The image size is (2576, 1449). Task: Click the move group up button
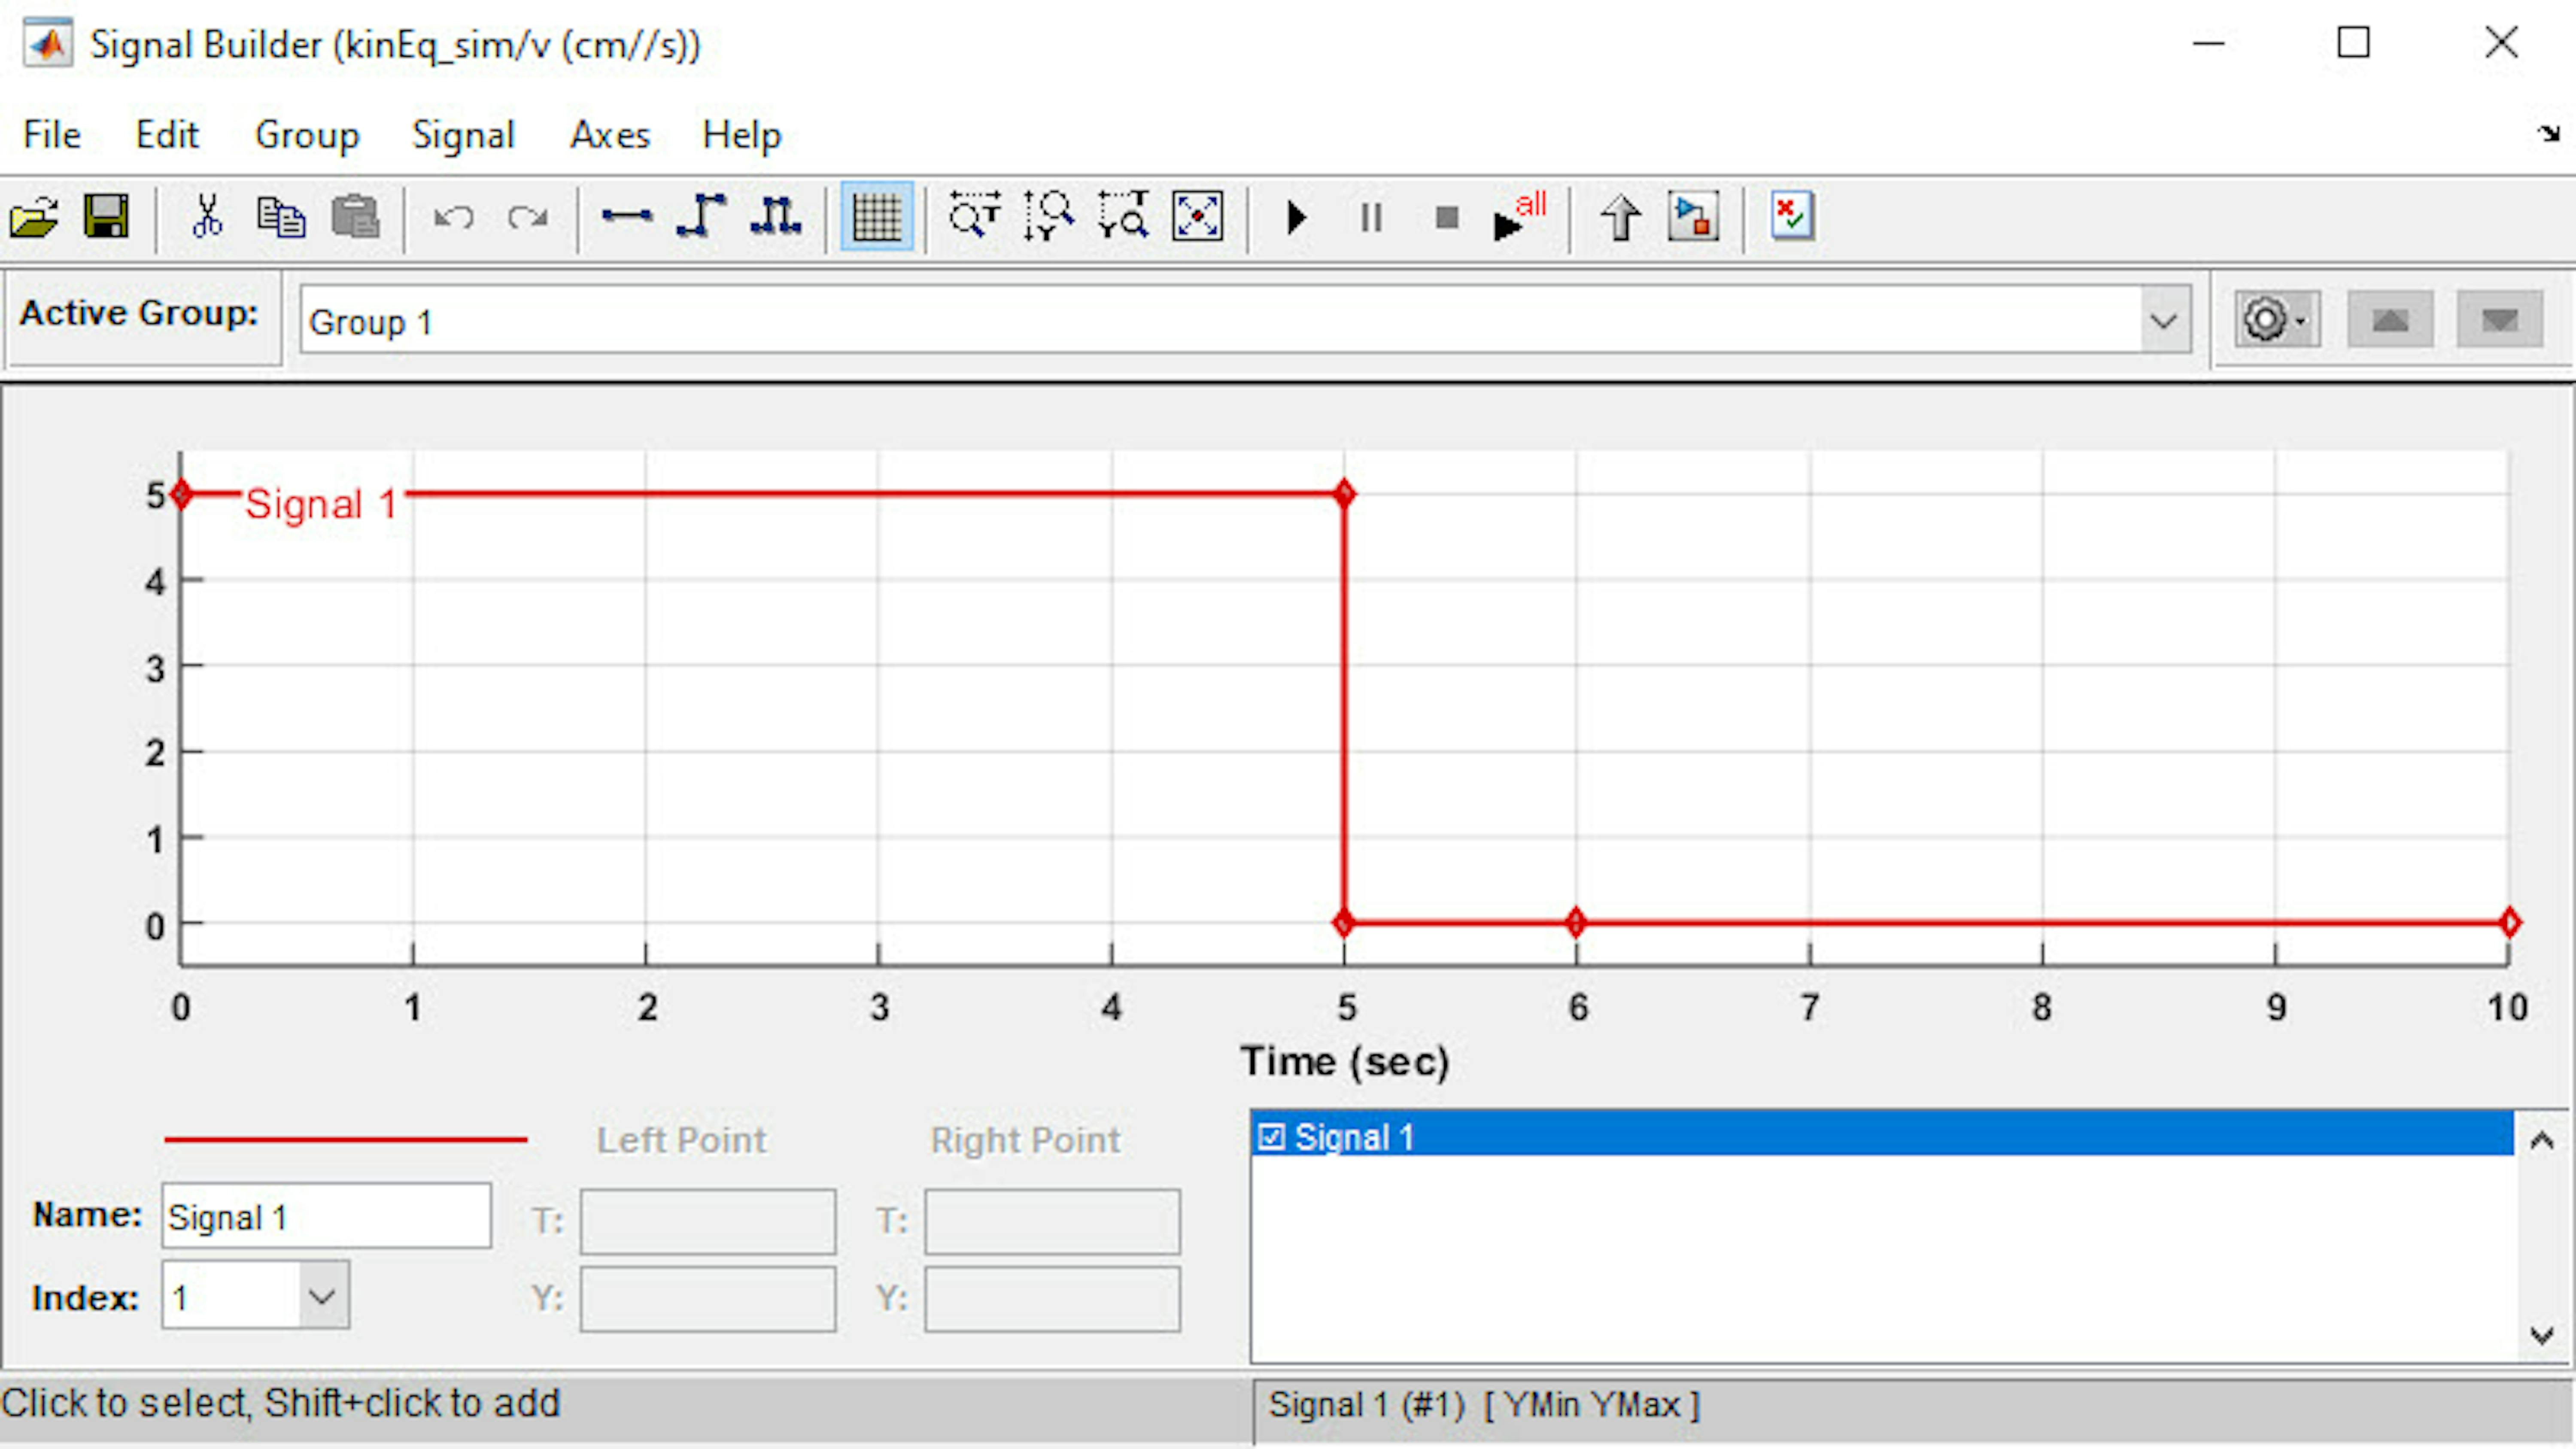[2391, 320]
